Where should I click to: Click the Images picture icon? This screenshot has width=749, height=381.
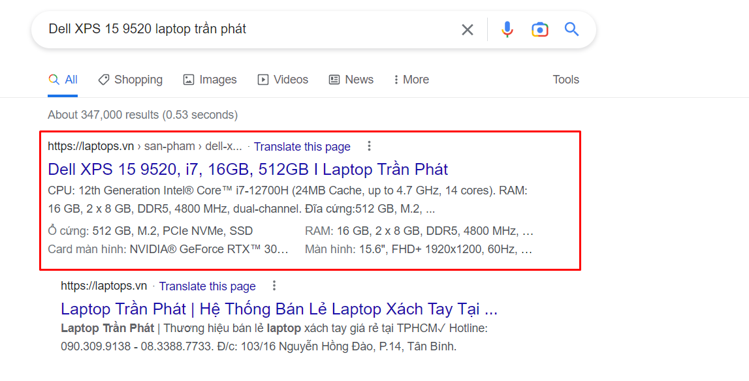(189, 79)
